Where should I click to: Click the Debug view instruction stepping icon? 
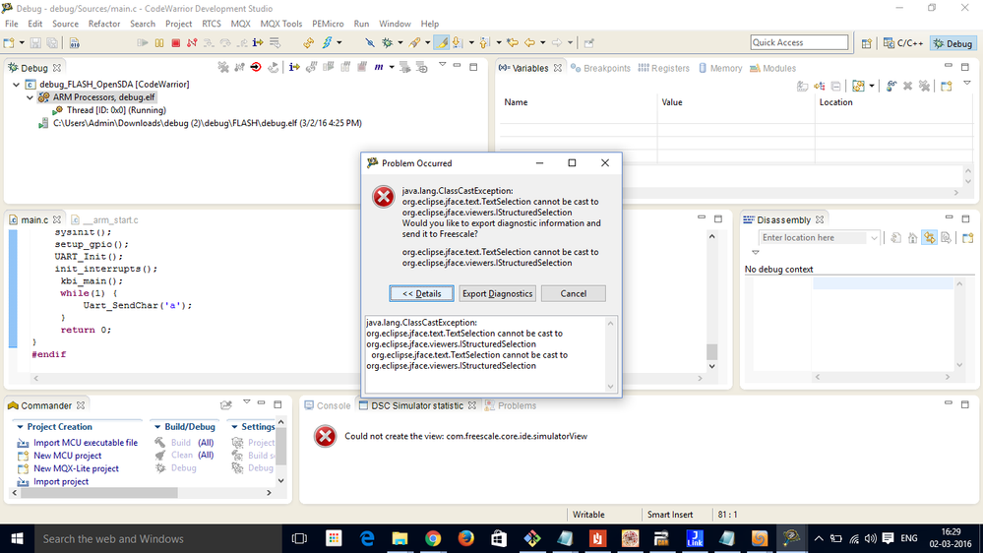pyautogui.click(x=294, y=67)
